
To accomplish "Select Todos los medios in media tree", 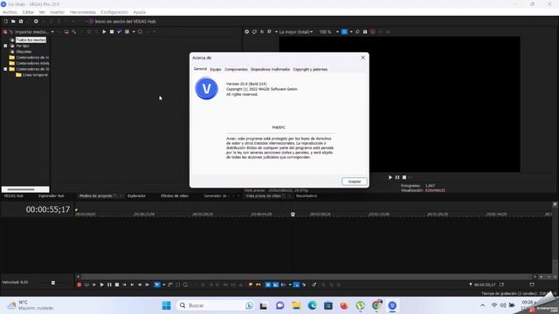I will click(31, 40).
